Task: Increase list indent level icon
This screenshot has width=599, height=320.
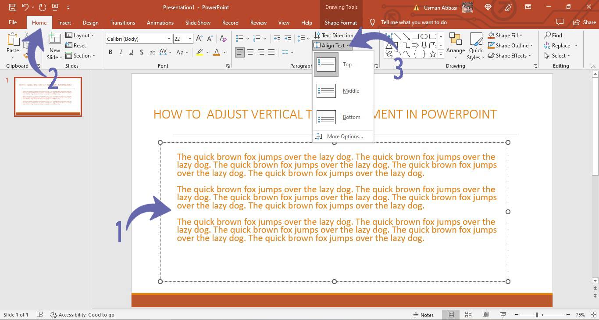Action: 288,39
